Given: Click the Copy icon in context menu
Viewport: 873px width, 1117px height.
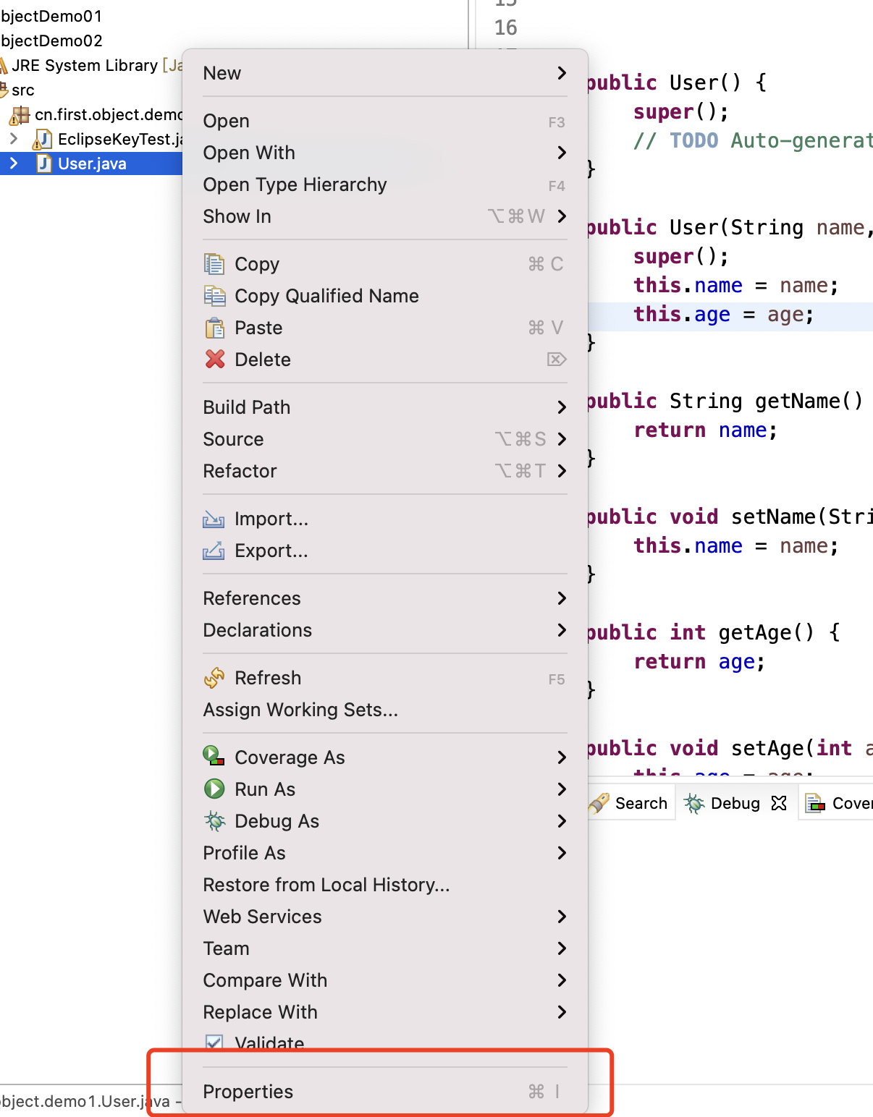Looking at the screenshot, I should point(214,264).
